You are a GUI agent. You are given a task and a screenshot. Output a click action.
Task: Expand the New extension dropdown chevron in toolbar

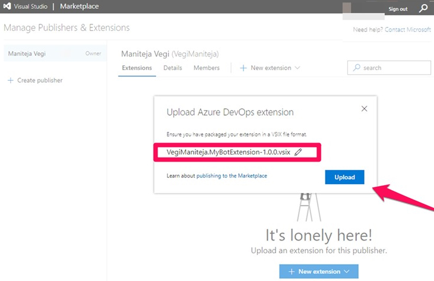point(297,68)
